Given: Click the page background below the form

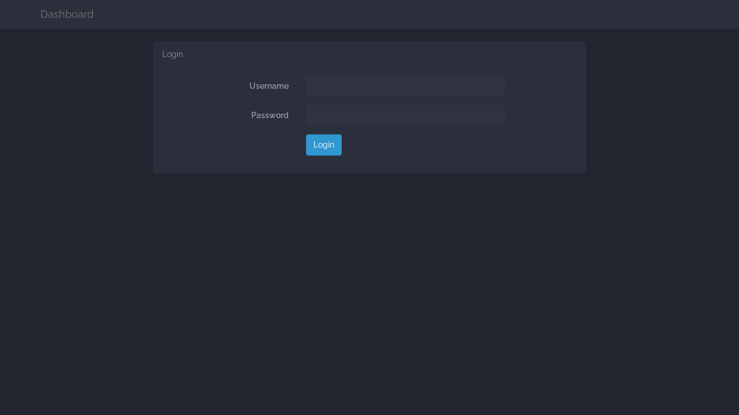Looking at the screenshot, I should 369,288.
